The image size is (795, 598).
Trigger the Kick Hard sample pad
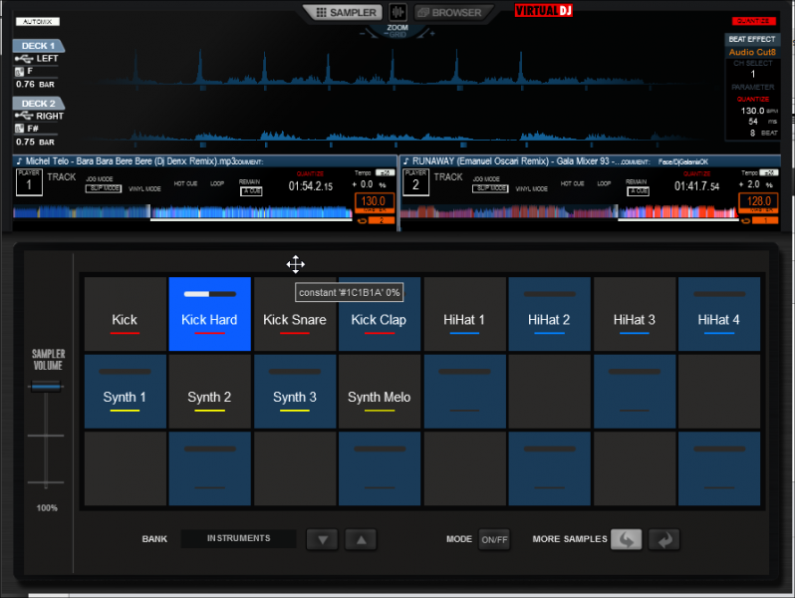210,314
